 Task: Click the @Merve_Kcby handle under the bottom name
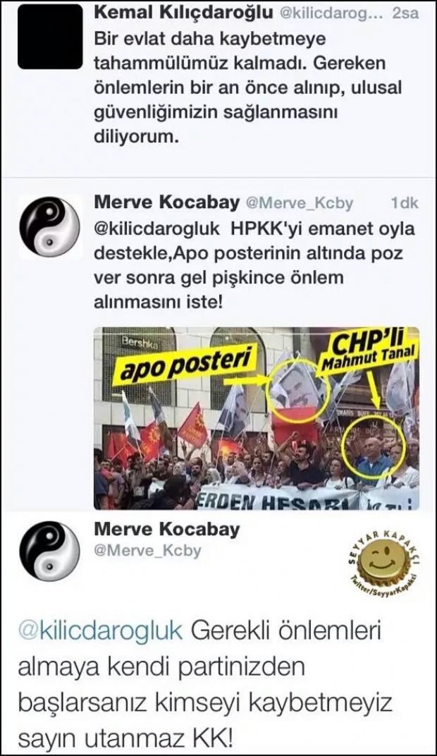[147, 551]
